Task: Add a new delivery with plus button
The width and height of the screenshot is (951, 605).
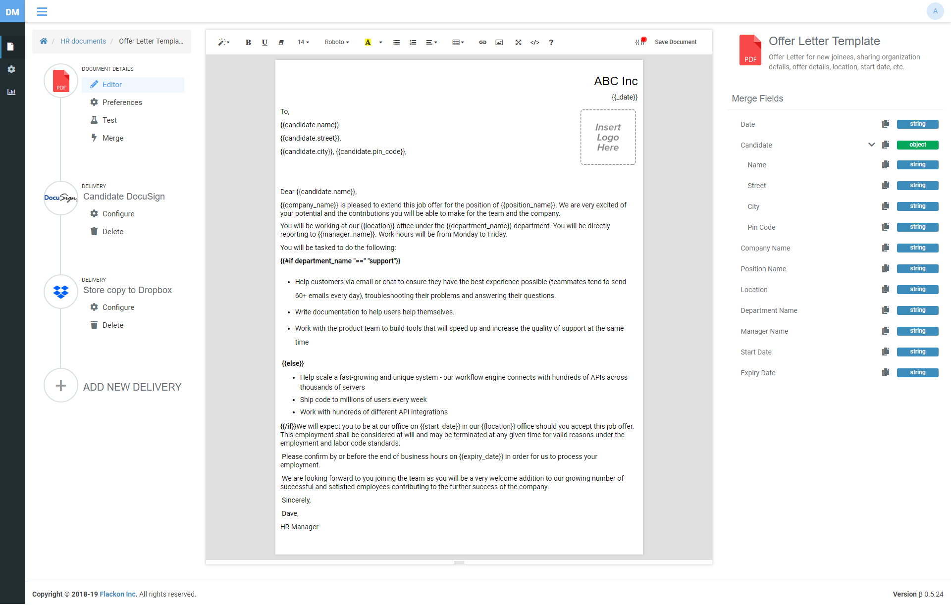Action: [x=61, y=386]
